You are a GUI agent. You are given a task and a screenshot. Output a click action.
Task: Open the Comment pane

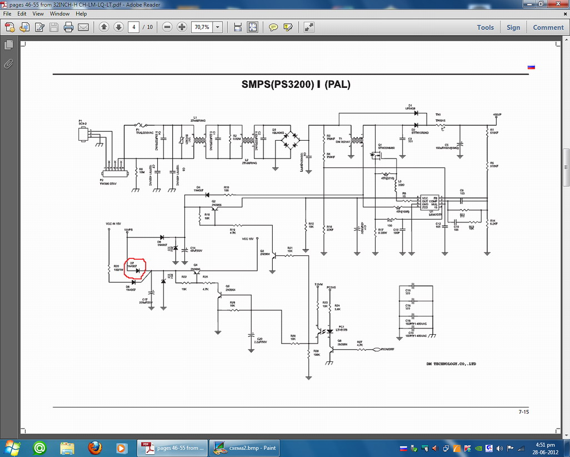[x=548, y=27]
